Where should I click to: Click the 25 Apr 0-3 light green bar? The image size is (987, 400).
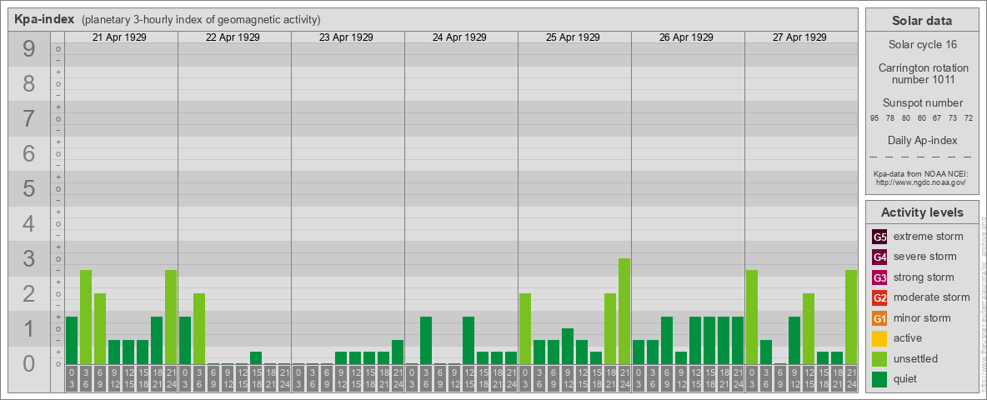(525, 328)
